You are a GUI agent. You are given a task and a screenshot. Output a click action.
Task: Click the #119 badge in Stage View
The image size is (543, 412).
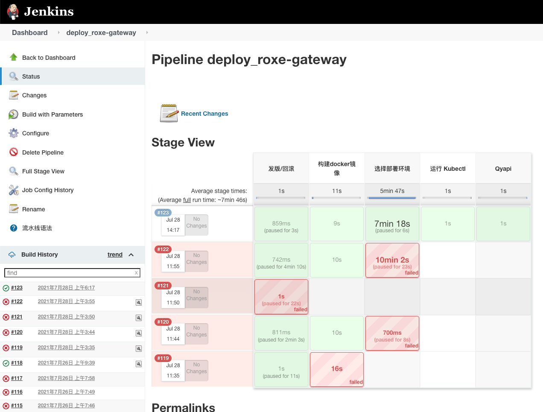click(x=163, y=358)
